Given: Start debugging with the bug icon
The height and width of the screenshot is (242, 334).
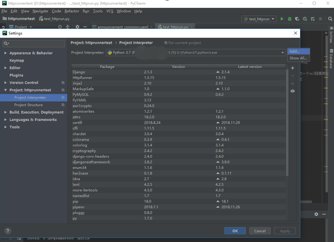Looking at the screenshot, I should (290, 19).
